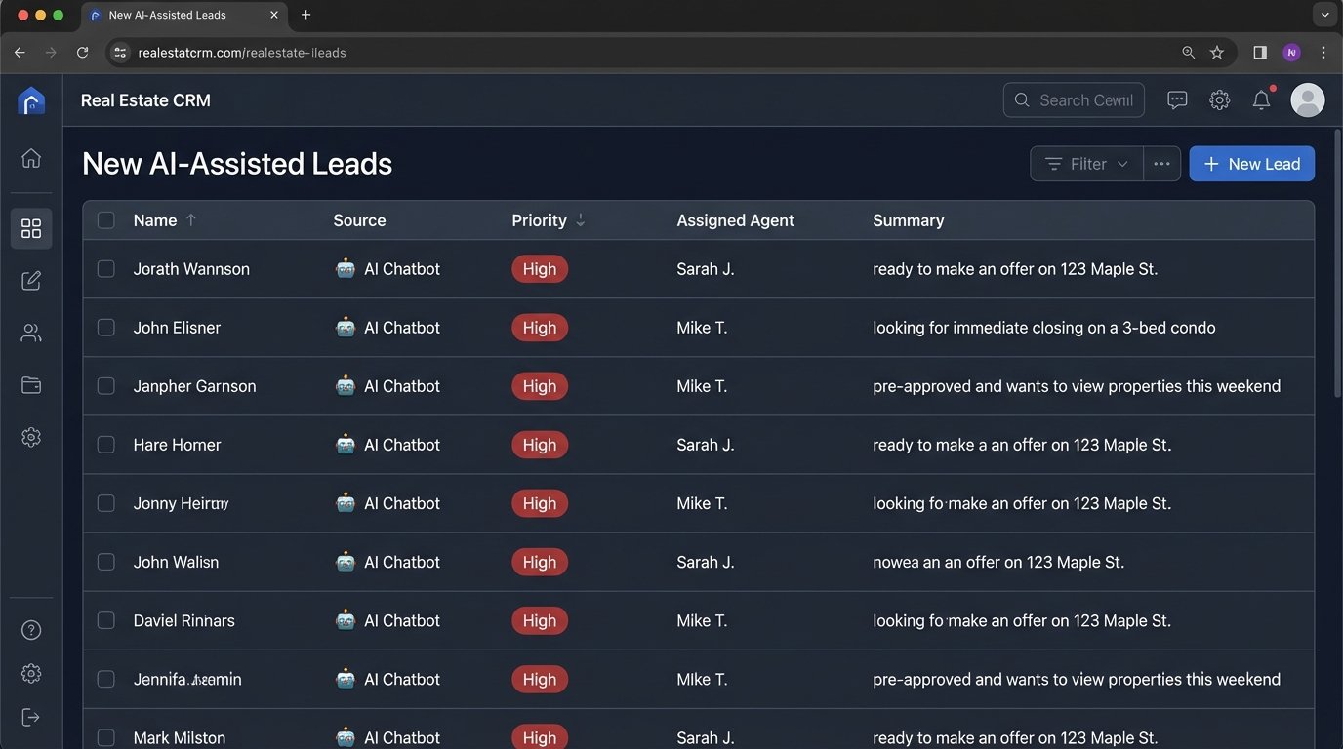Screen dimensions: 1343x749
Task: Select the dashboard grid icon in the sidebar
Action: pos(31,228)
